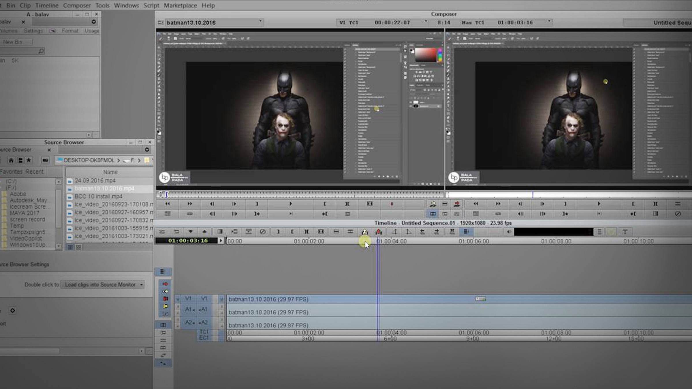
Task: Click the Favorites star button in Source Browser
Action: (29, 160)
